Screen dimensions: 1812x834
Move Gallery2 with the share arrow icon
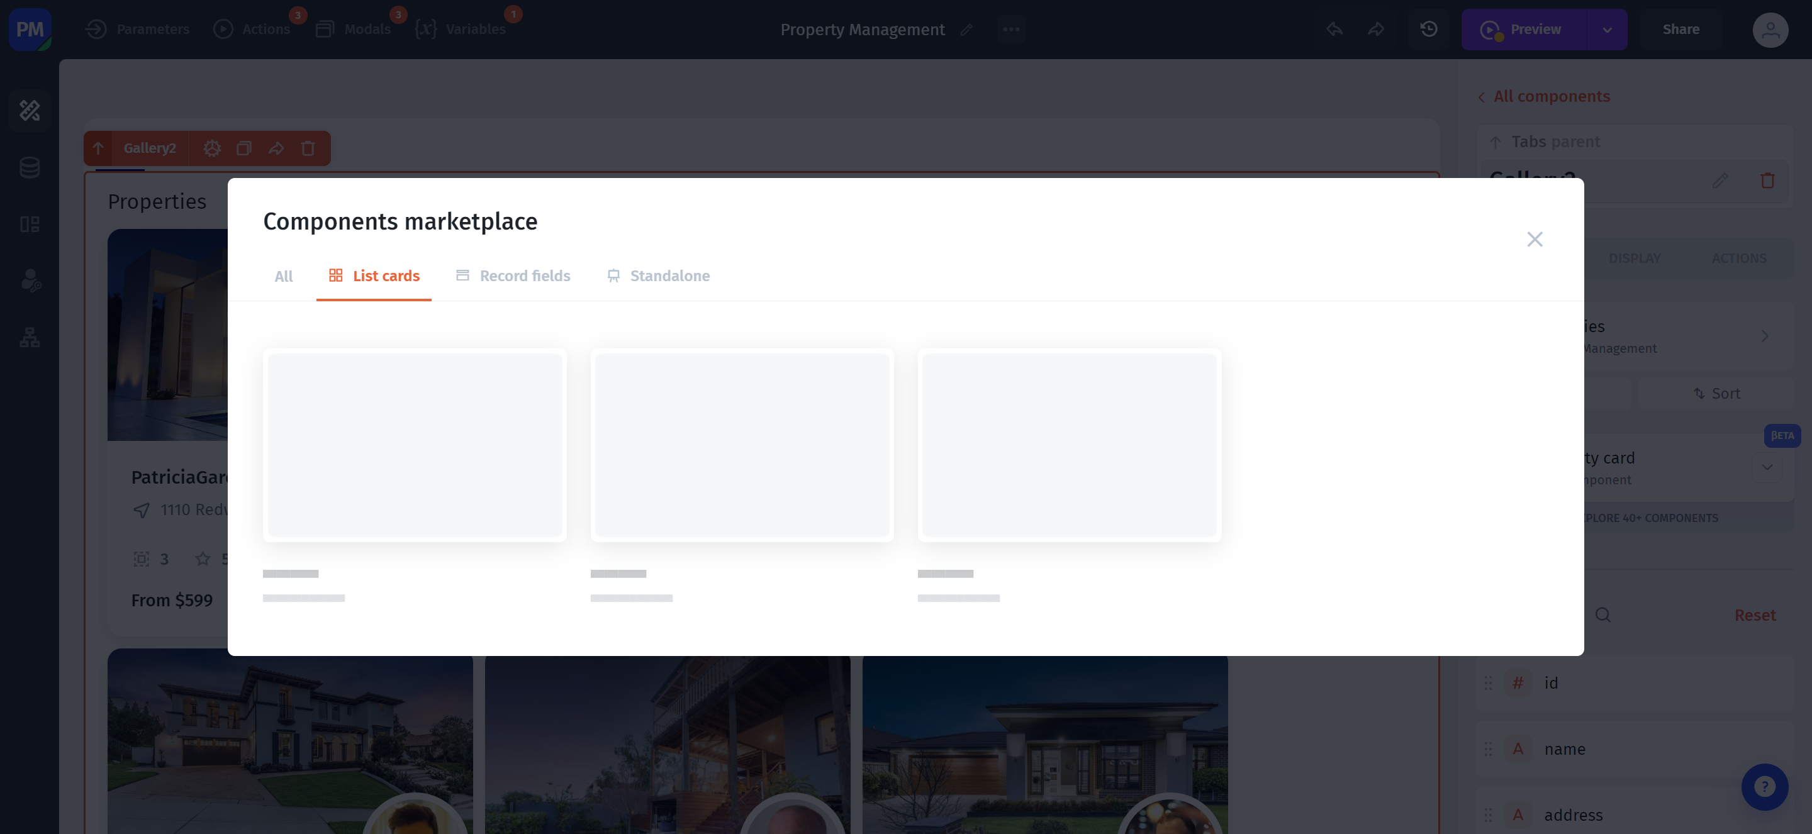pos(276,148)
